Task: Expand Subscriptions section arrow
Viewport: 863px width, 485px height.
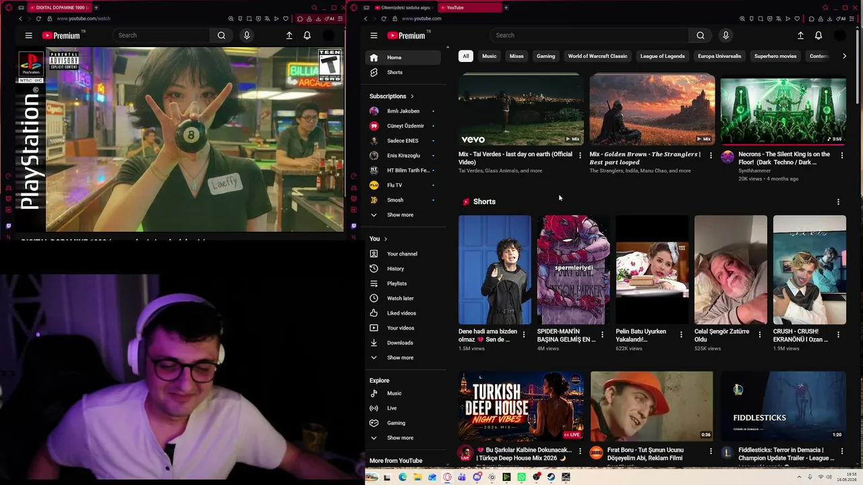Action: [x=412, y=96]
